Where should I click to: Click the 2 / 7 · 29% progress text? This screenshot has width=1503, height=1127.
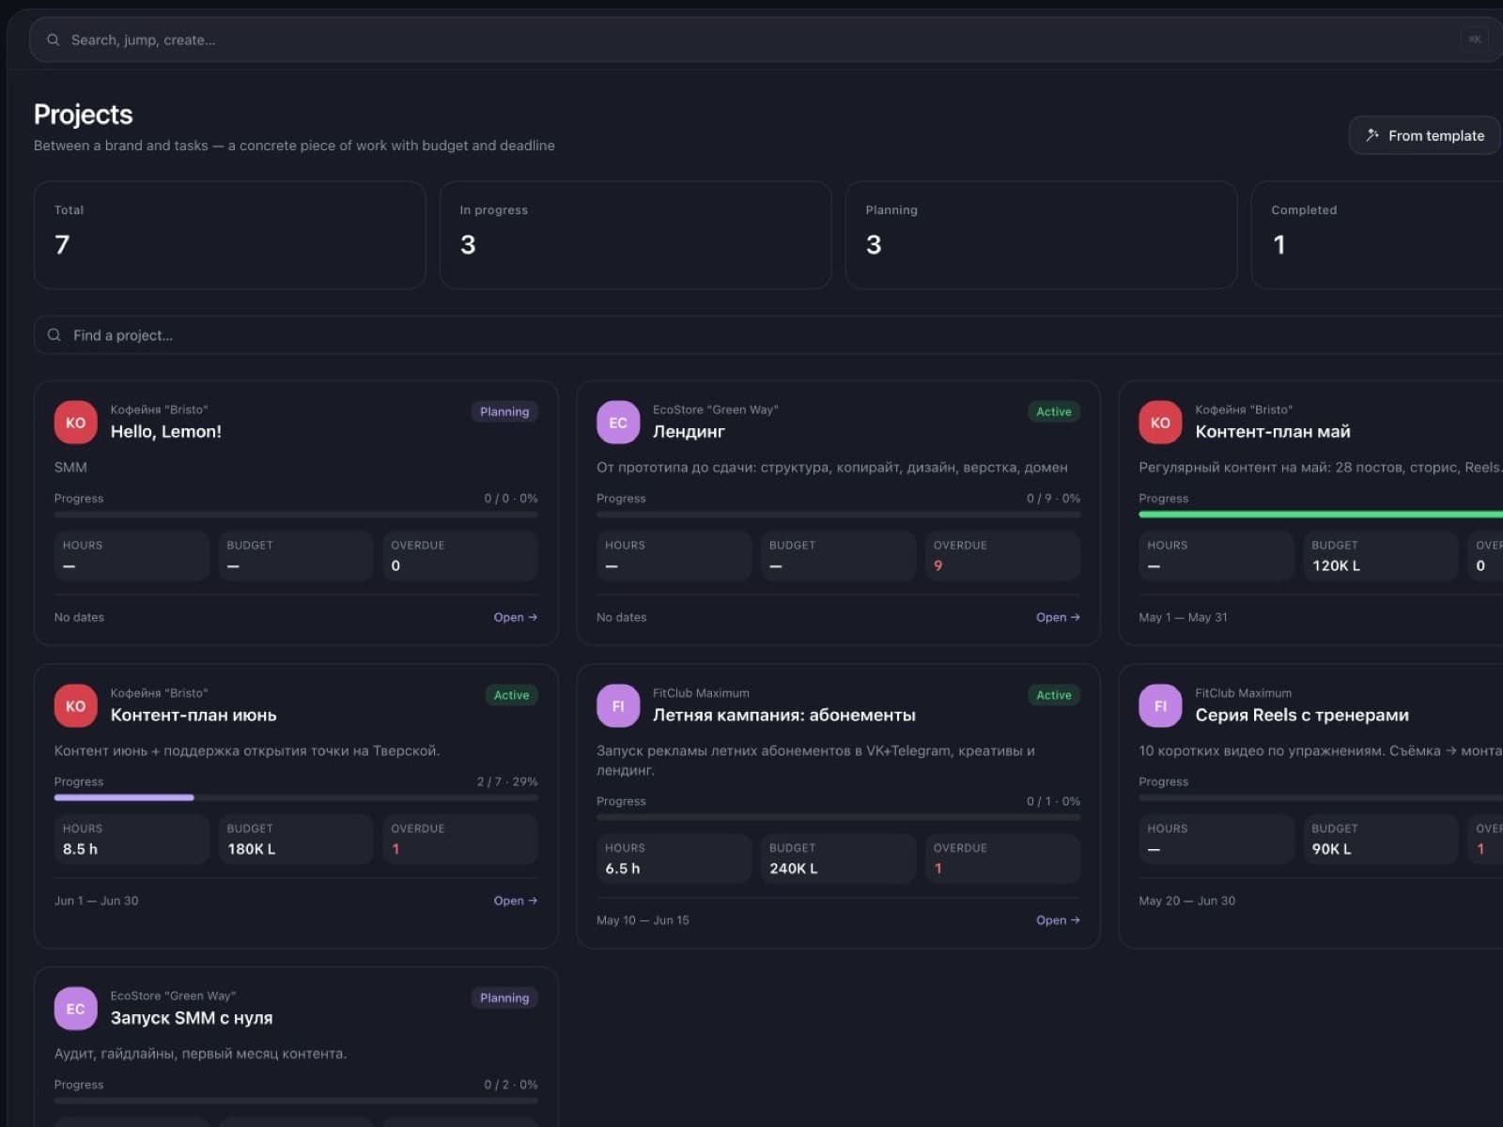pyautogui.click(x=507, y=781)
